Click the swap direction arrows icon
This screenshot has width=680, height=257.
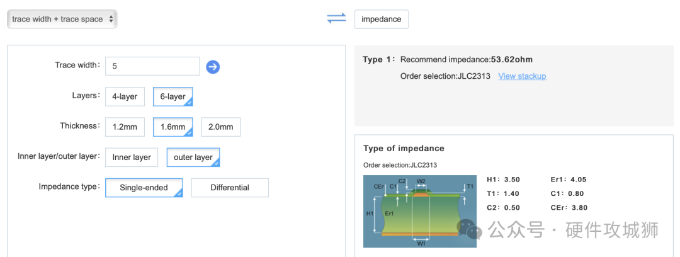coord(336,19)
